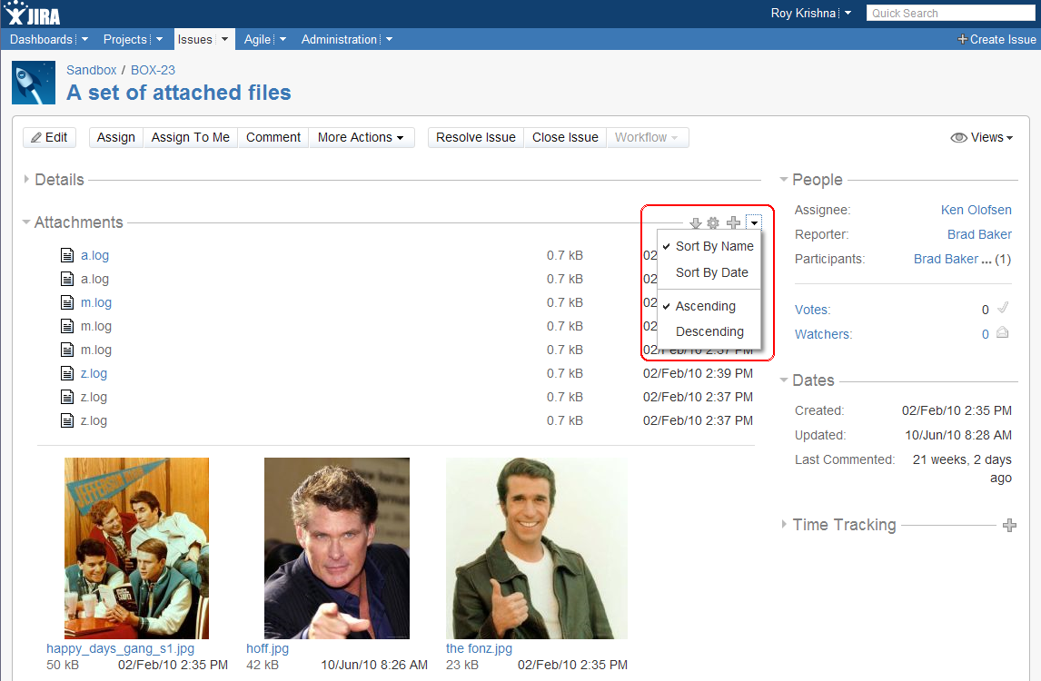Switch to Descending sort order
The height and width of the screenshot is (681, 1041).
point(709,331)
